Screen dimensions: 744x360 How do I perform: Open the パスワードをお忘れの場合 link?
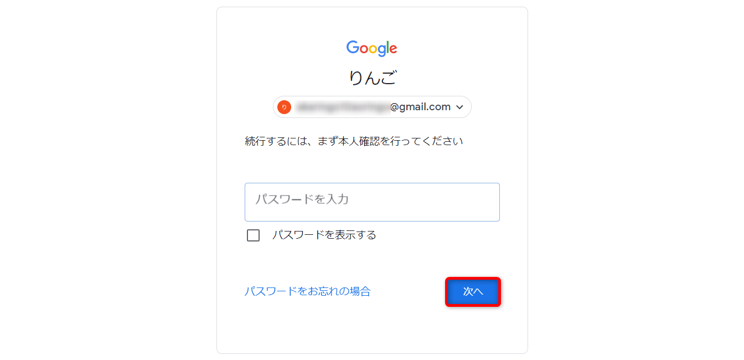307,291
